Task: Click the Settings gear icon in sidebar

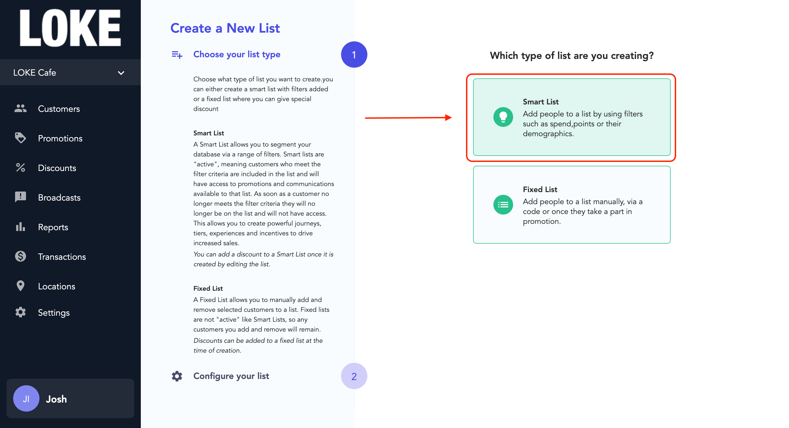Action: click(20, 312)
